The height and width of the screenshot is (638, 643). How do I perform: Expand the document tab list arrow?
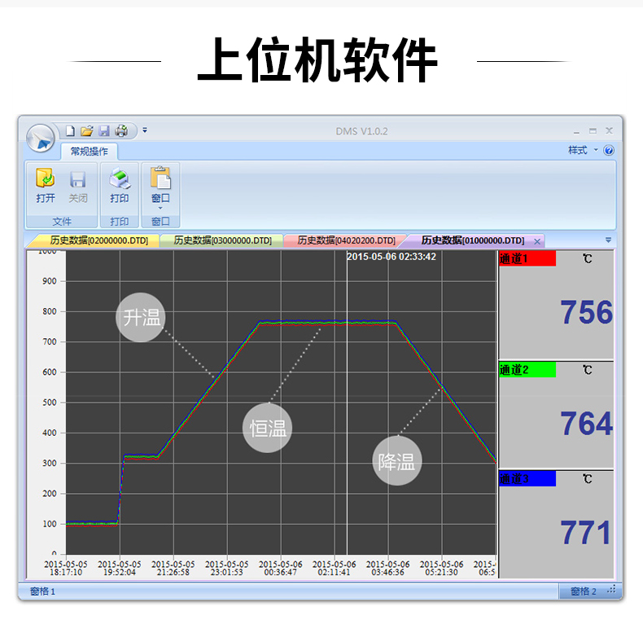[x=608, y=240]
